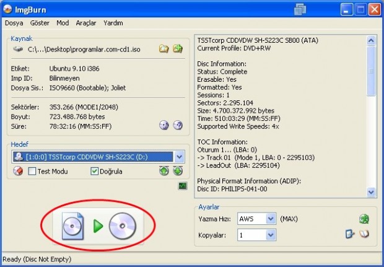
Task: Click the Current Profile: DVD+RW line
Action: click(234, 48)
